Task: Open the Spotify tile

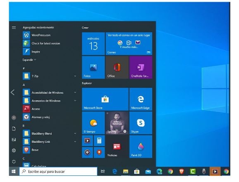Action: (x=117, y=123)
